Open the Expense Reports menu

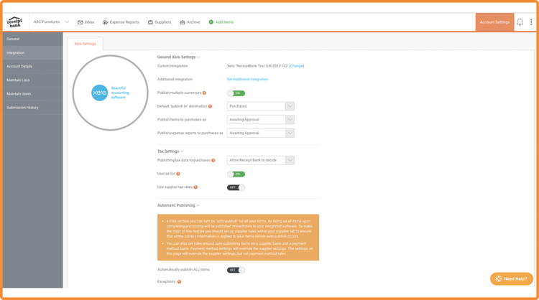click(121, 22)
